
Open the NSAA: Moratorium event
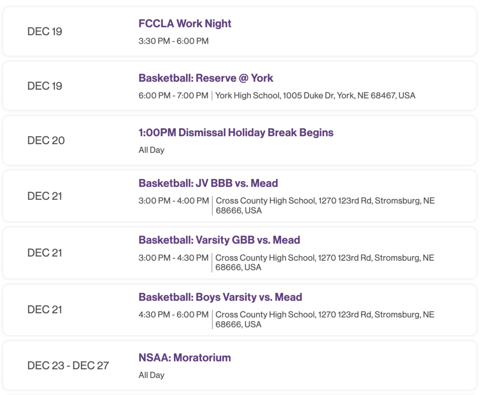tap(185, 358)
